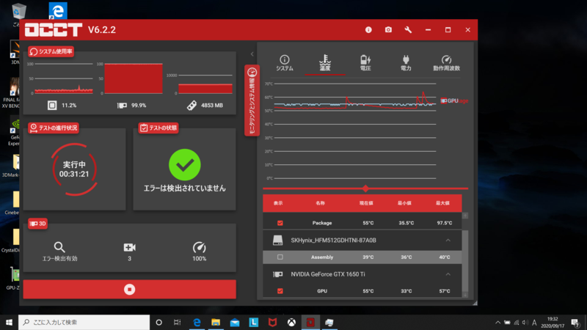The width and height of the screenshot is (587, 330).
Task: Show hidden tray icons chevron
Action: pos(498,322)
